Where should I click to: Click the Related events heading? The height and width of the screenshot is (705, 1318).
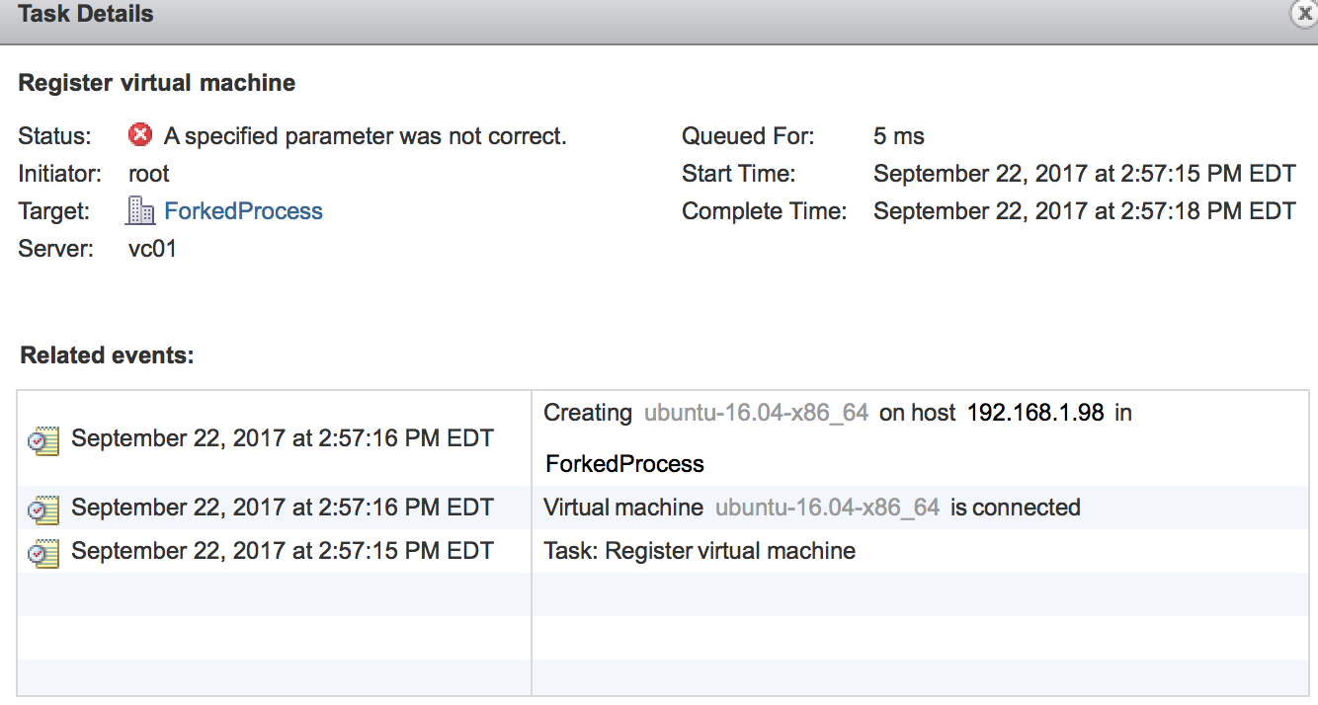tap(108, 355)
